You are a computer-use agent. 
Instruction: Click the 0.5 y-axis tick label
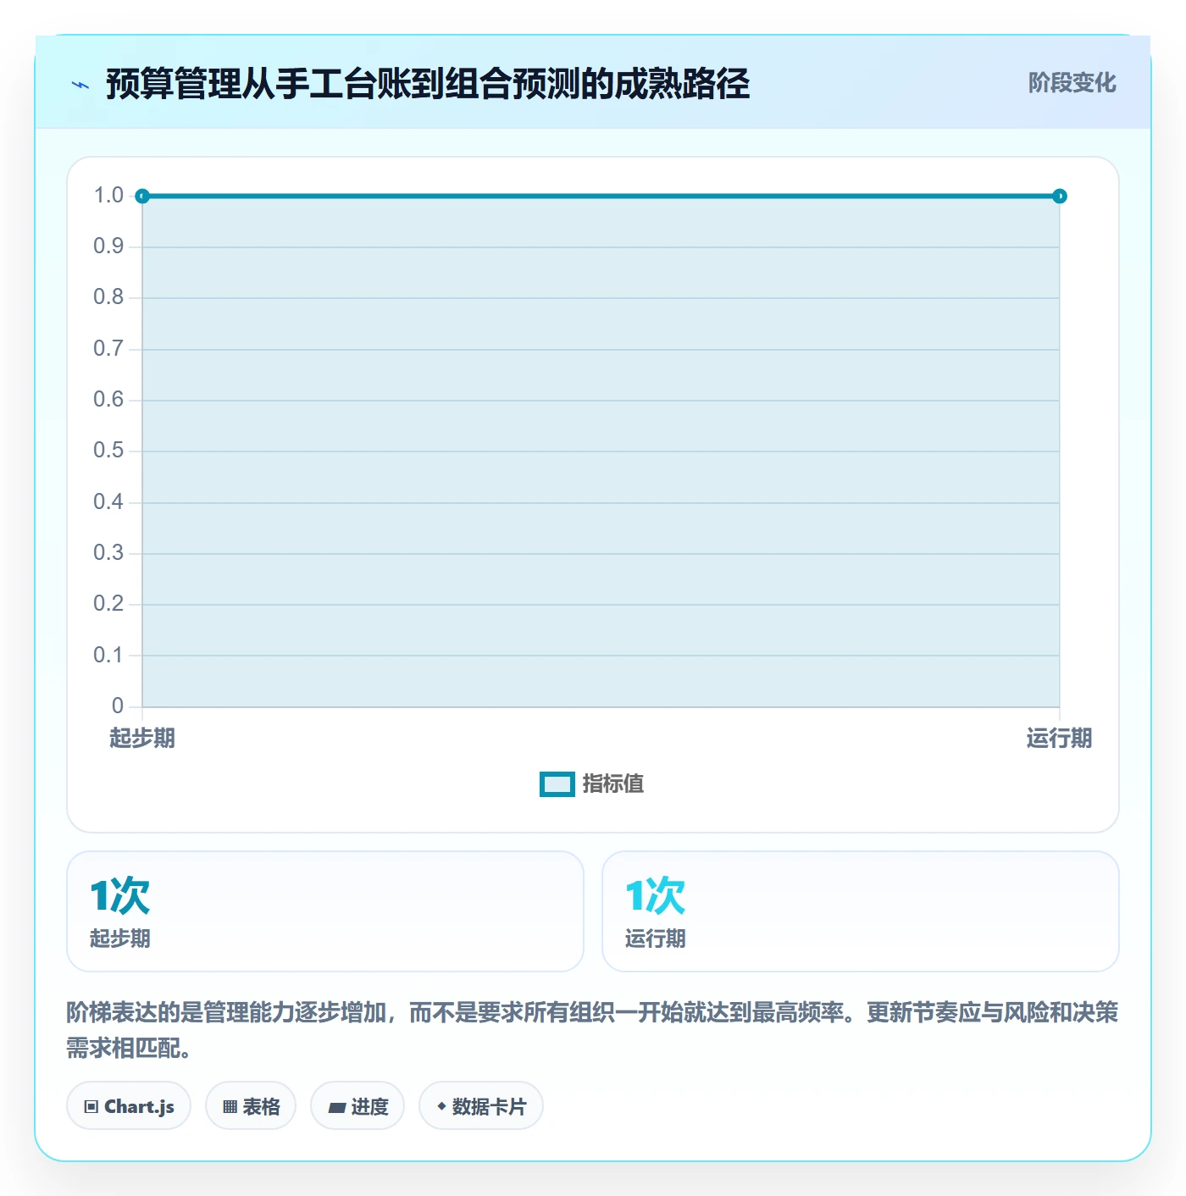[x=108, y=451]
